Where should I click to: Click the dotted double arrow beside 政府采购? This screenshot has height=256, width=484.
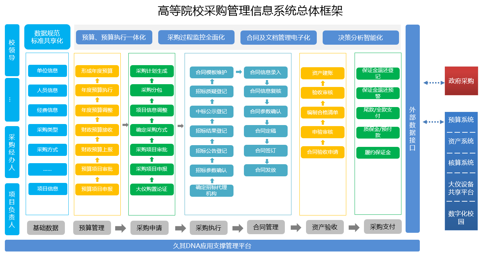click(x=434, y=83)
